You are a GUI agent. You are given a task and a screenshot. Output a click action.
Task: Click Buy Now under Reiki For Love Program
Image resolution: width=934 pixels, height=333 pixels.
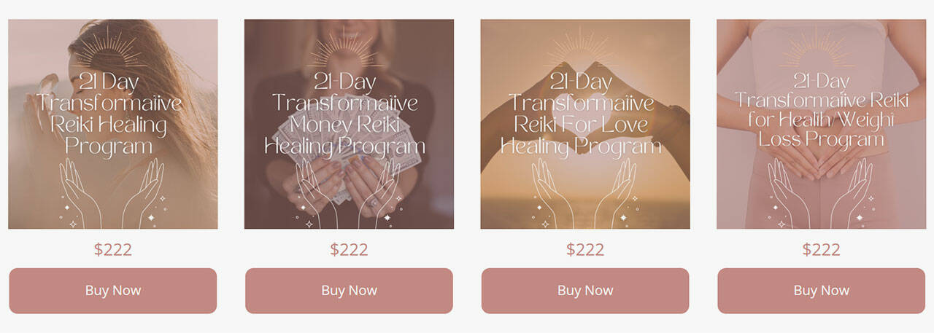(585, 291)
